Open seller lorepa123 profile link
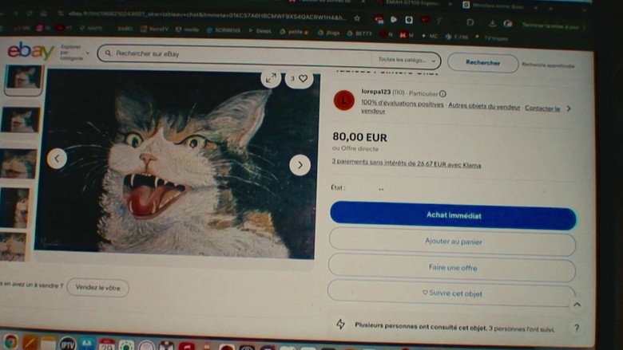 pos(376,92)
